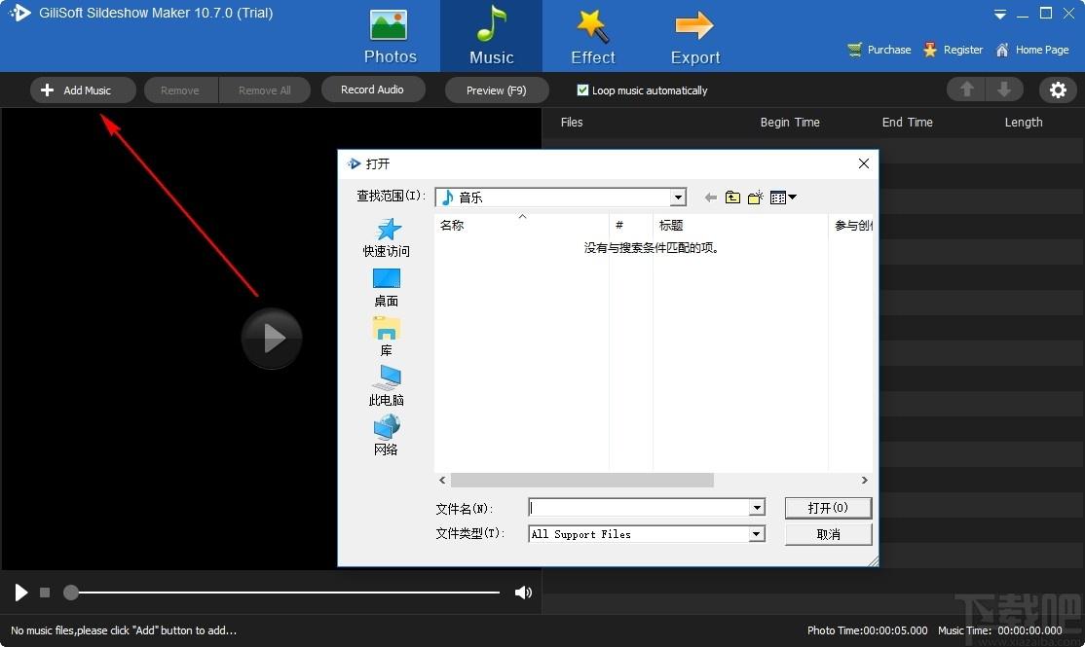Viewport: 1085px width, 647px height.
Task: Click the 打开(O) button
Action: [x=828, y=508]
